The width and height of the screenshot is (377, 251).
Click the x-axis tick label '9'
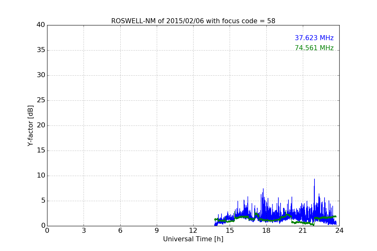(157, 231)
